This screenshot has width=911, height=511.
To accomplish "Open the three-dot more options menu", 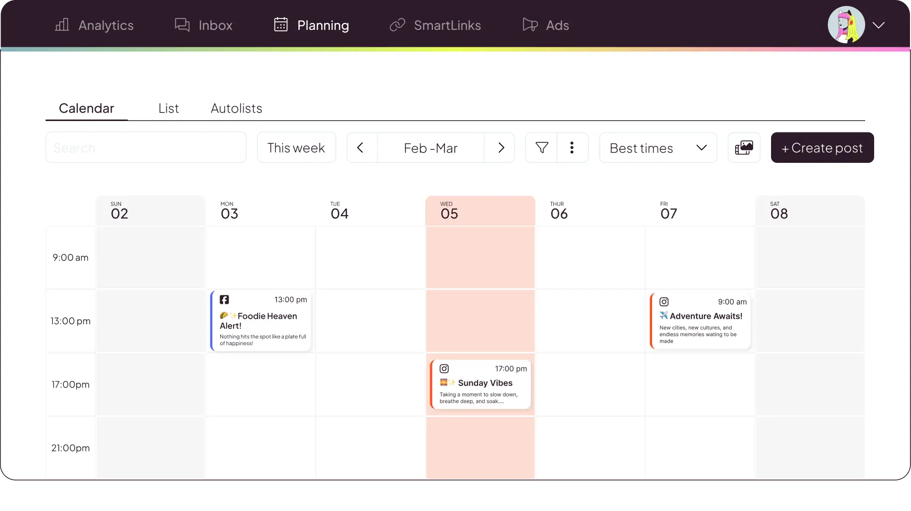I will [572, 148].
